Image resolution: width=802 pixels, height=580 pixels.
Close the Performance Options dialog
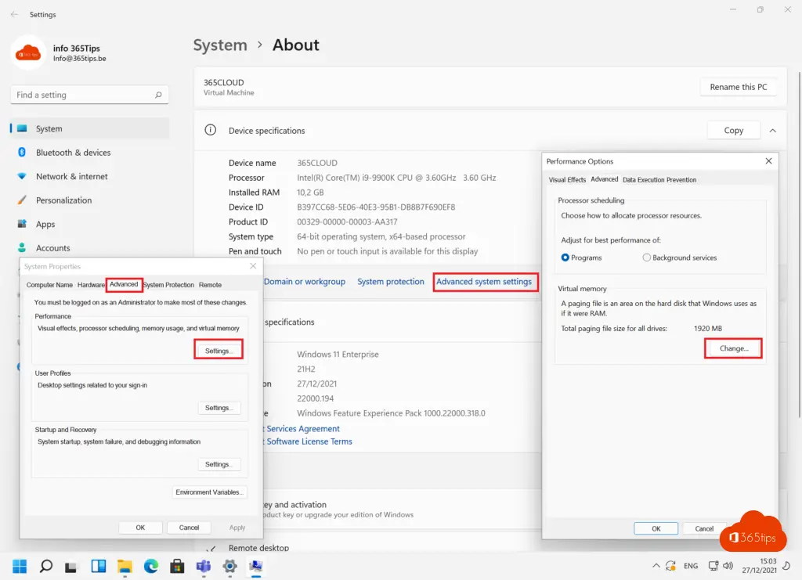pos(768,161)
